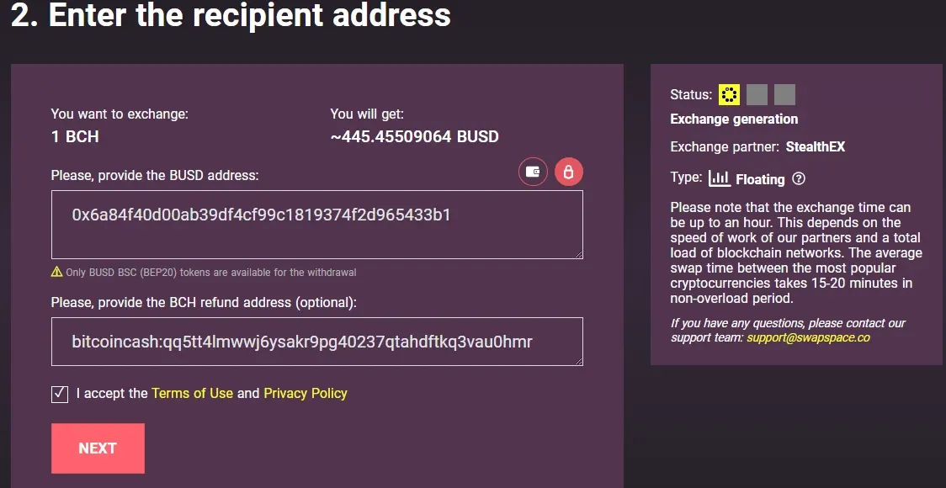Focus the BCH refund address field
The width and height of the screenshot is (946, 488).
click(316, 342)
